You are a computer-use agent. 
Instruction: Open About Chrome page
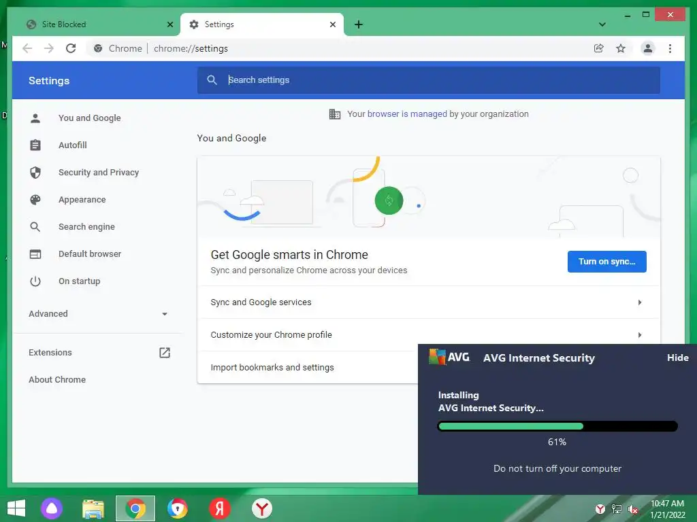click(57, 379)
